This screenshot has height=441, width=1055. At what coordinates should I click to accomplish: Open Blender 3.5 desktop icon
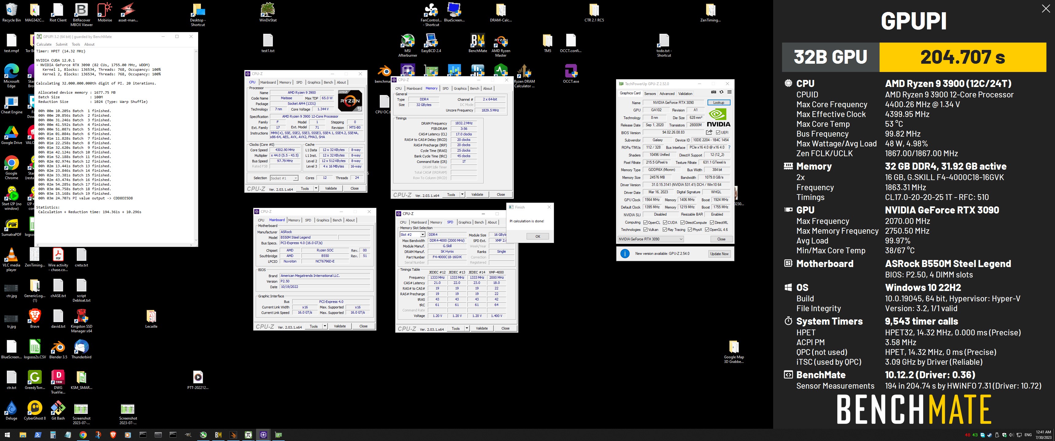tap(58, 349)
